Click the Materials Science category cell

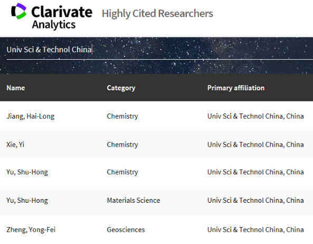click(134, 200)
